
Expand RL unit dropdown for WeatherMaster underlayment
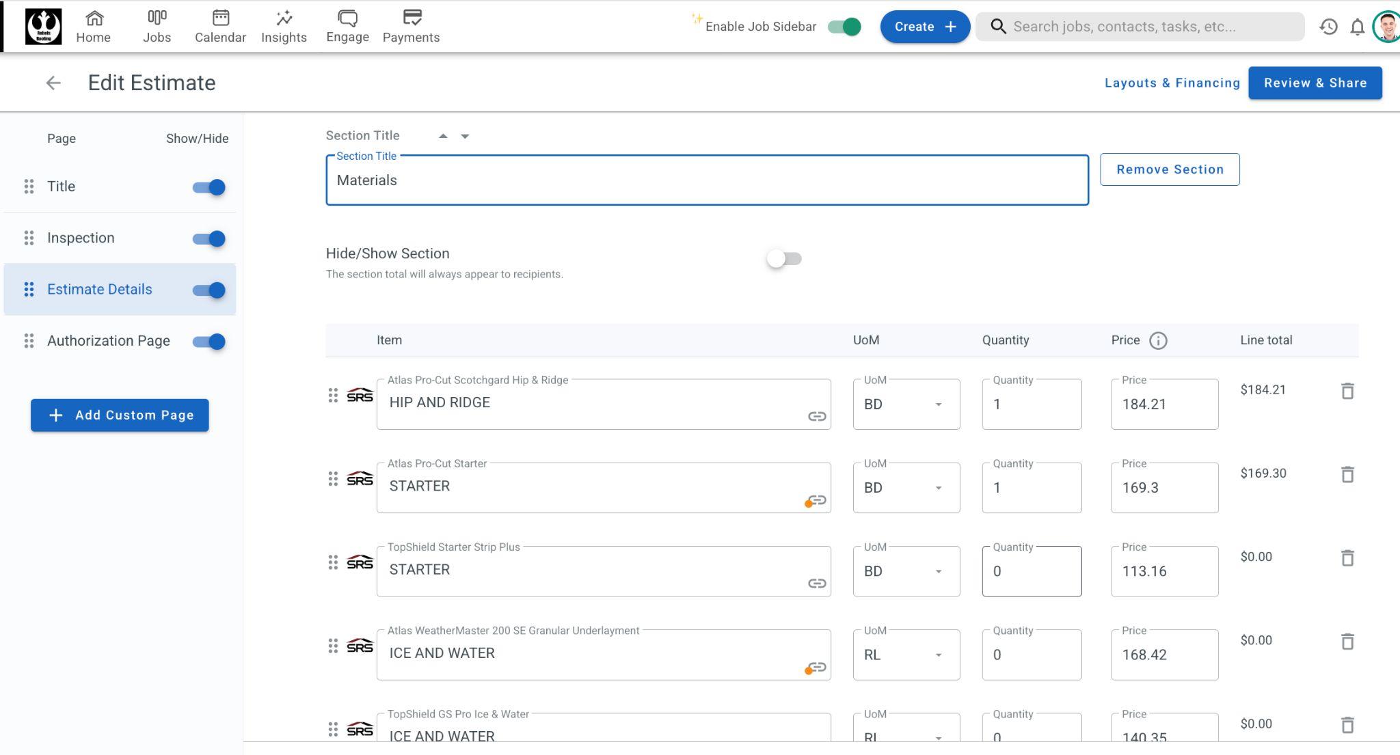pos(905,655)
